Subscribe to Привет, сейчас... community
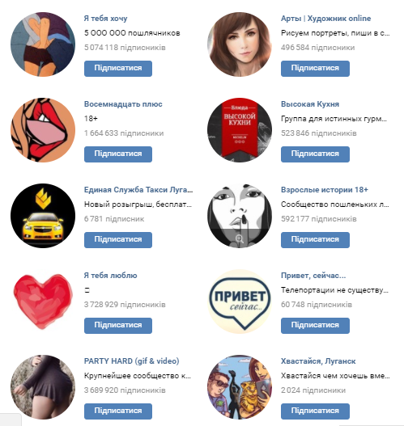The height and width of the screenshot is (426, 404). pos(315,326)
